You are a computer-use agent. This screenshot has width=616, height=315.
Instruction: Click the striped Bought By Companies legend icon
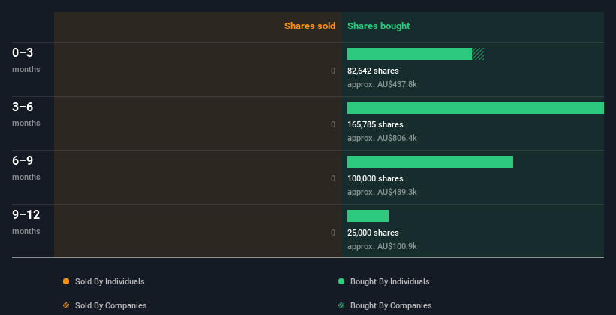(x=341, y=305)
